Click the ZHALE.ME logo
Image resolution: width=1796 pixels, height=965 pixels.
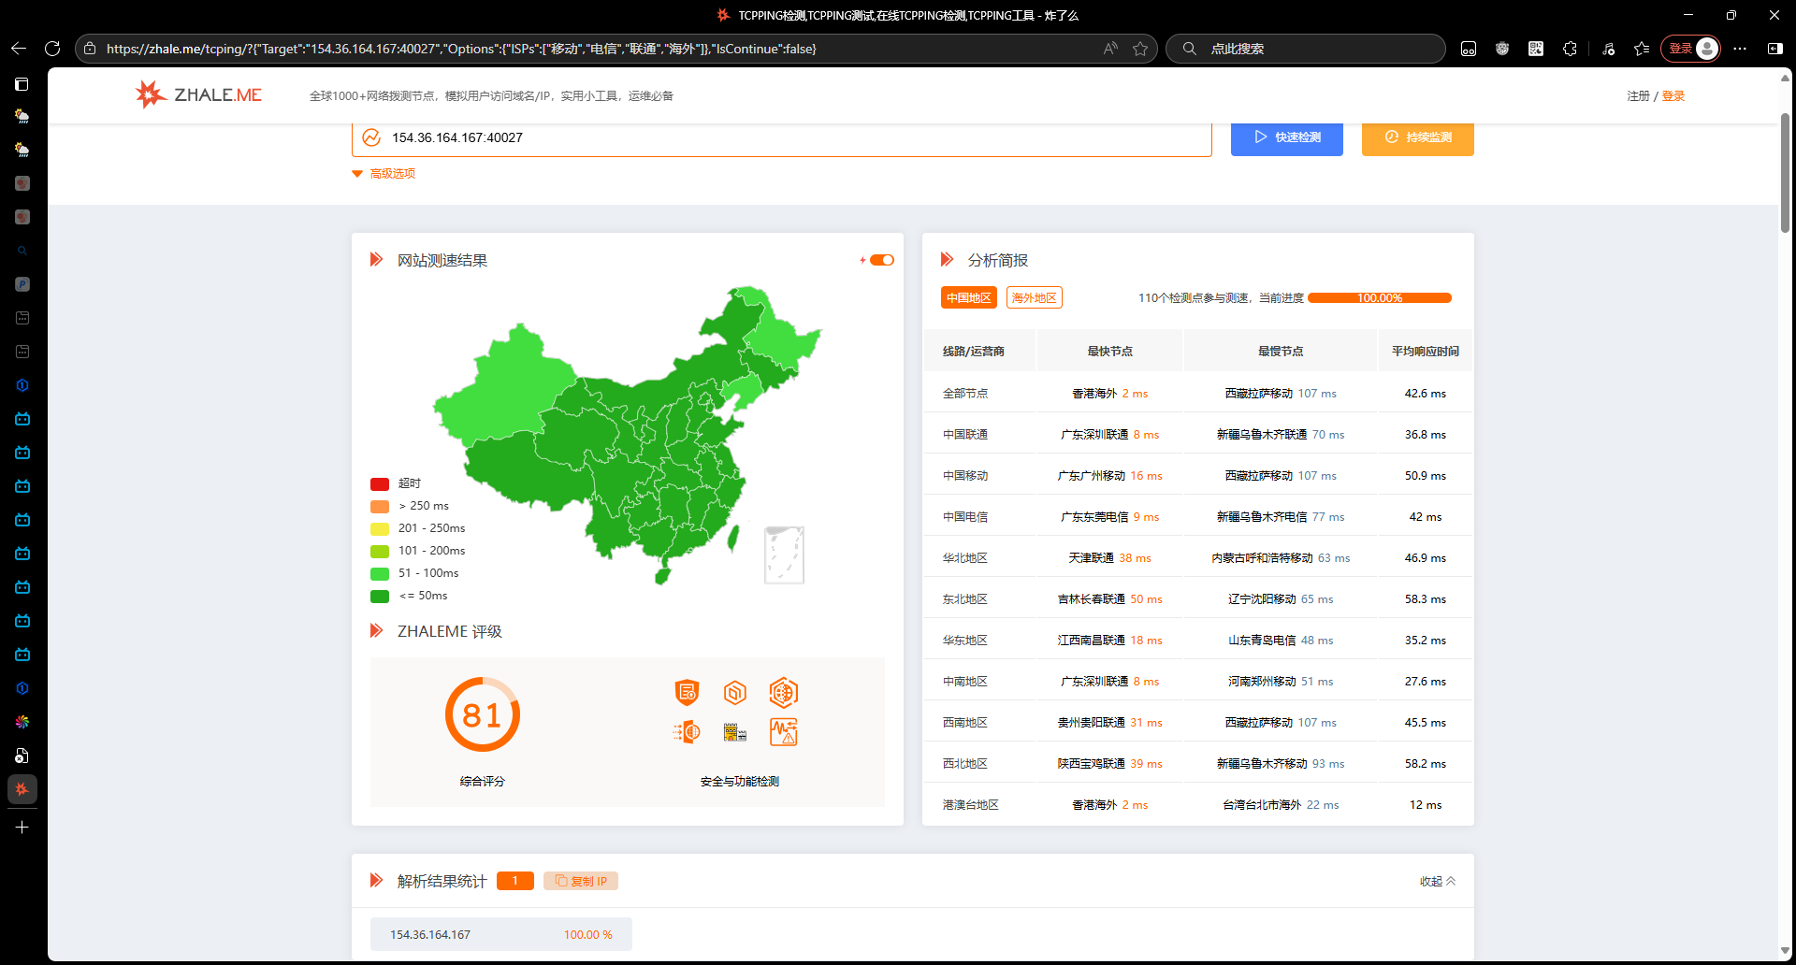[x=198, y=94]
